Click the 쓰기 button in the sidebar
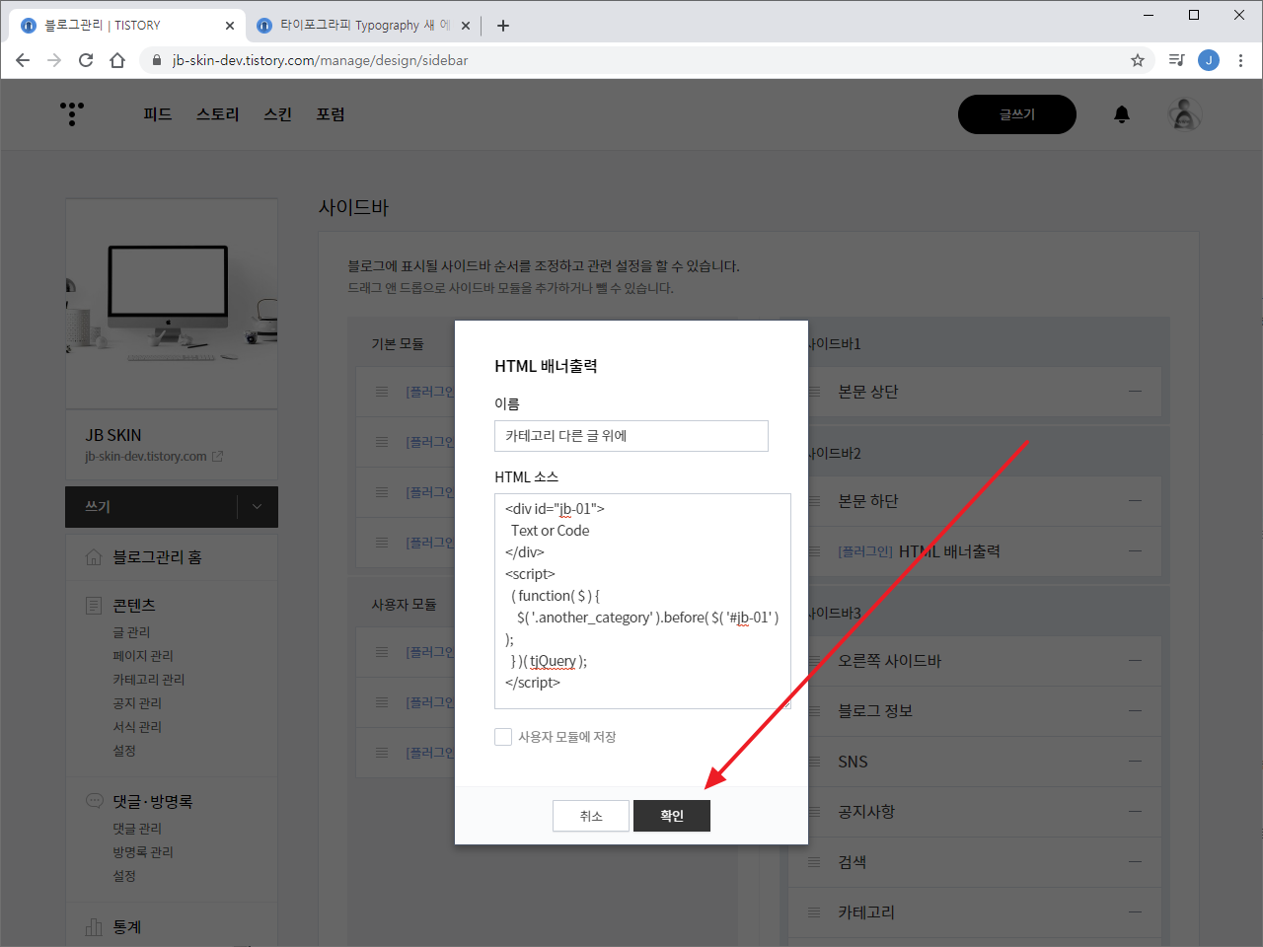This screenshot has height=947, width=1263. pos(151,507)
